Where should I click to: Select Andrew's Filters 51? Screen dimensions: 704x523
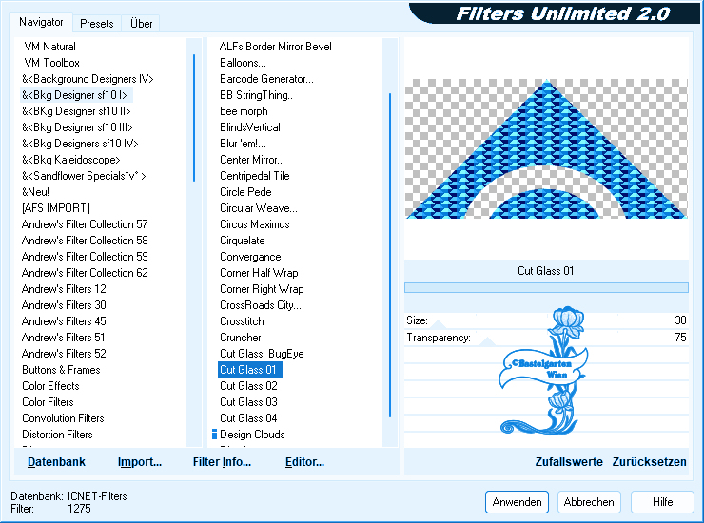coord(63,338)
